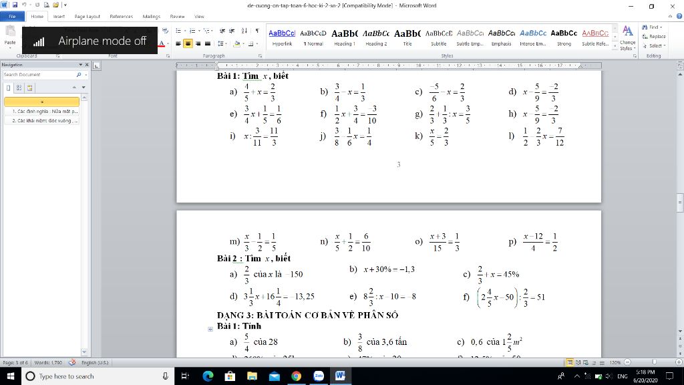Viewport: 684px width, 385px height.
Task: Open the Change Styles menu
Action: pos(627,38)
